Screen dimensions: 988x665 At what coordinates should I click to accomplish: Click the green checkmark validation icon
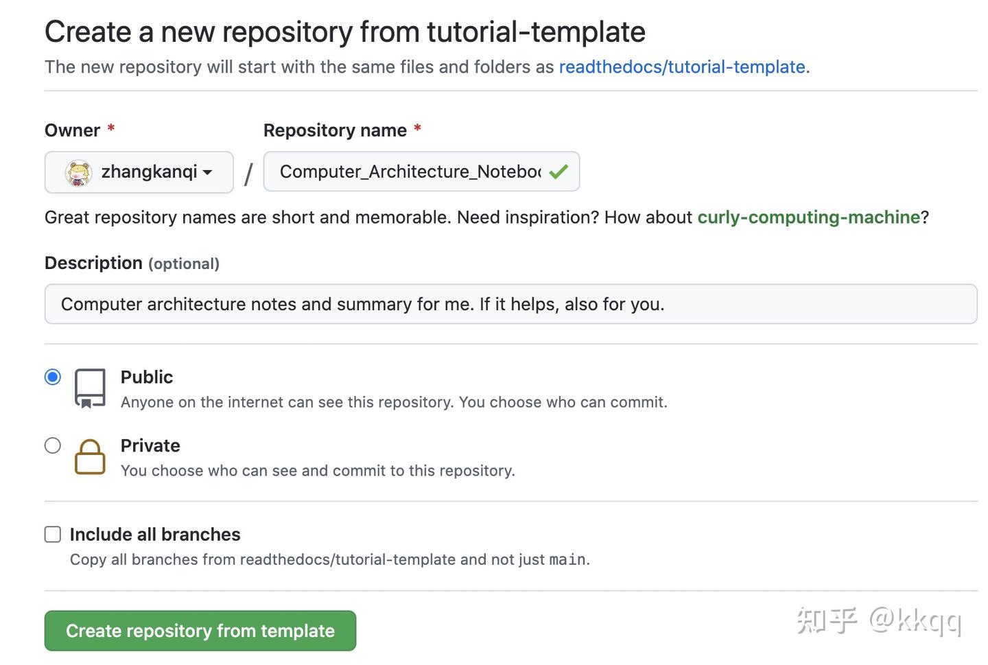coord(558,172)
